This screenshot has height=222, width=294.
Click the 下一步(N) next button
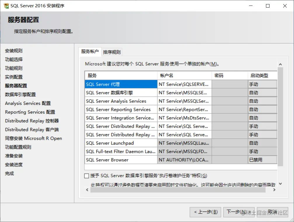coord(239,212)
